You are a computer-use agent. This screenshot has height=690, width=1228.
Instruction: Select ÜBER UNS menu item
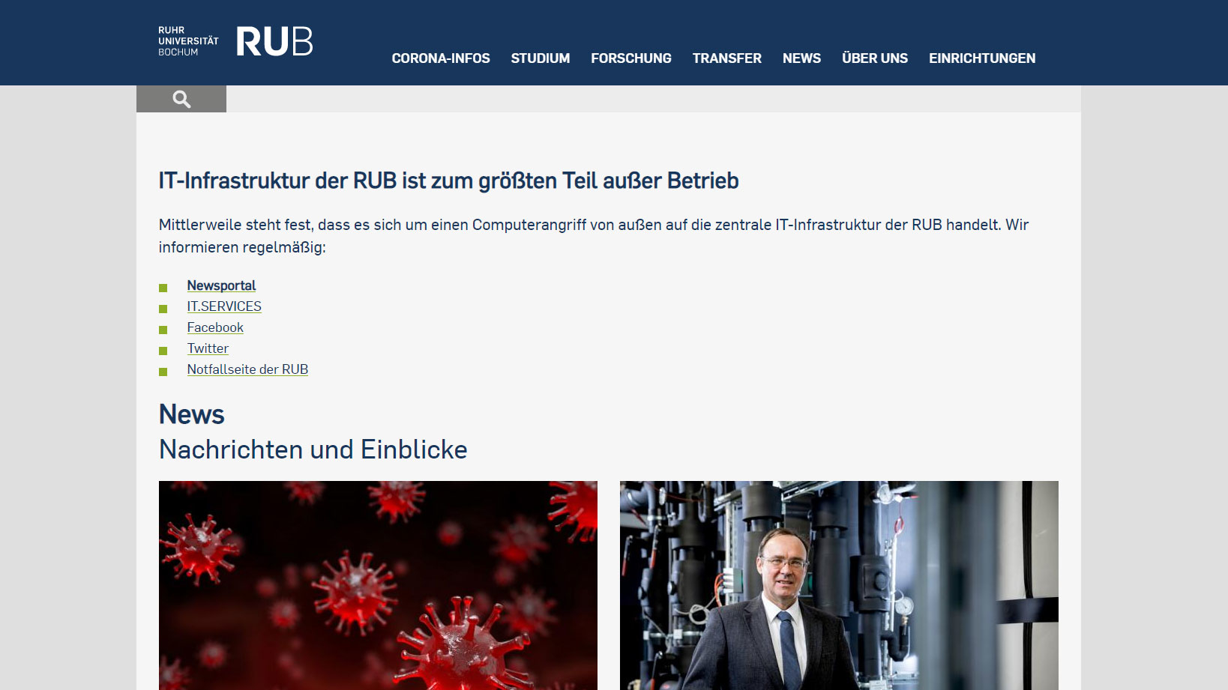pos(875,58)
